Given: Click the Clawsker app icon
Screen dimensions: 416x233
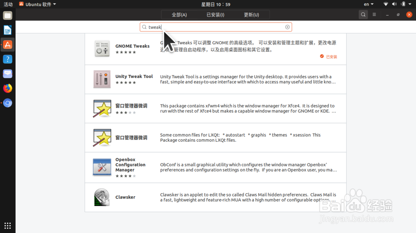Looking at the screenshot, I should coord(102,197).
